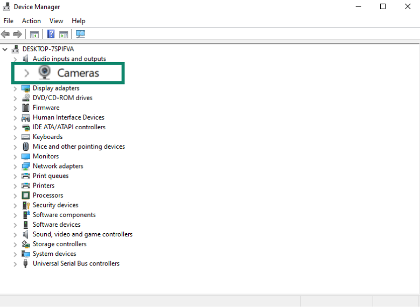The width and height of the screenshot is (420, 307).
Task: Collapse the DESKTOP-7SPIFVA root node
Action: (5, 49)
